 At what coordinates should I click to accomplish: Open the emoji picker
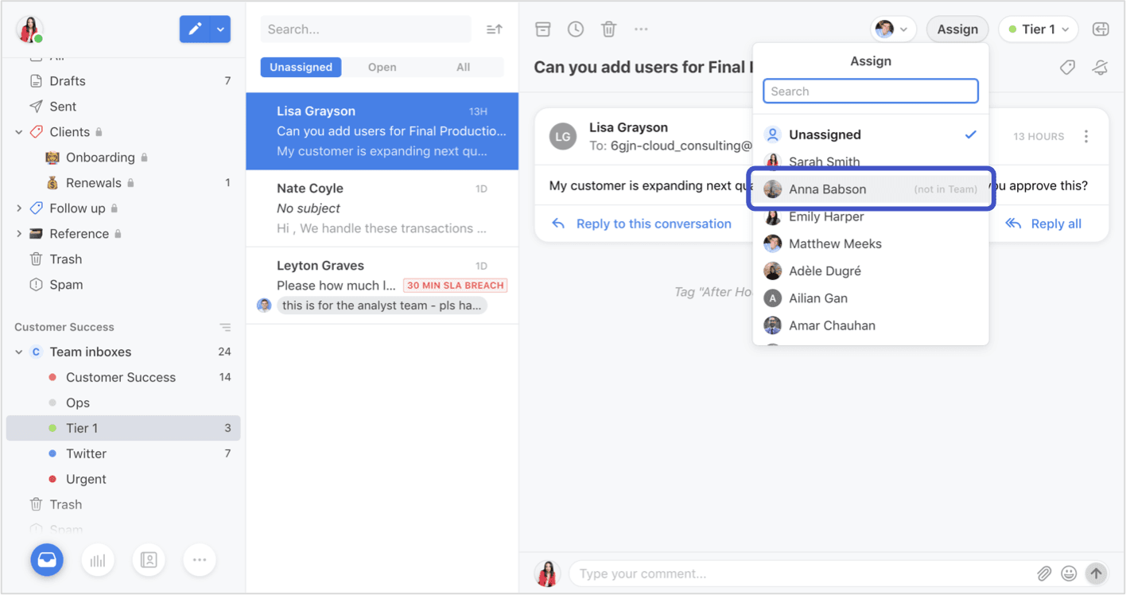point(1070,574)
